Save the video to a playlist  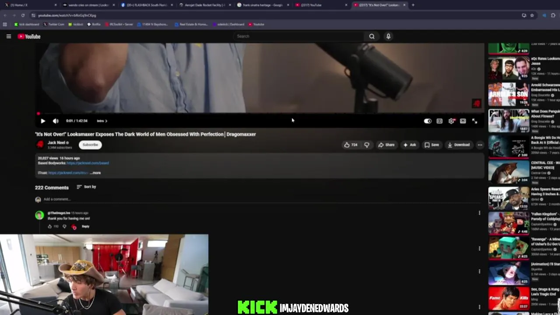pos(432,145)
